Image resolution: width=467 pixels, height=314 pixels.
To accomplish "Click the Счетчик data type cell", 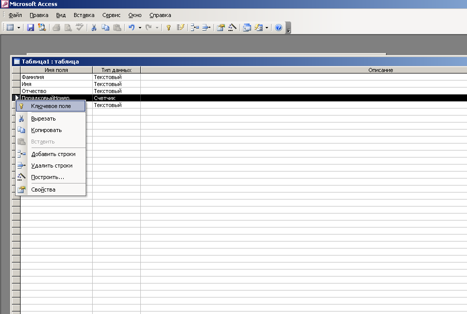I will coord(116,98).
